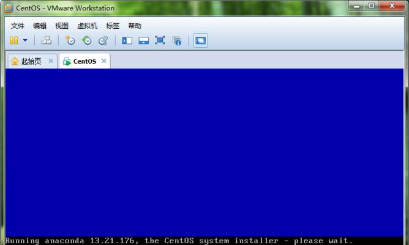Viewport: 409px width, 245px height.
Task: Switch to Unity mode icon
Action: pyautogui.click(x=177, y=40)
